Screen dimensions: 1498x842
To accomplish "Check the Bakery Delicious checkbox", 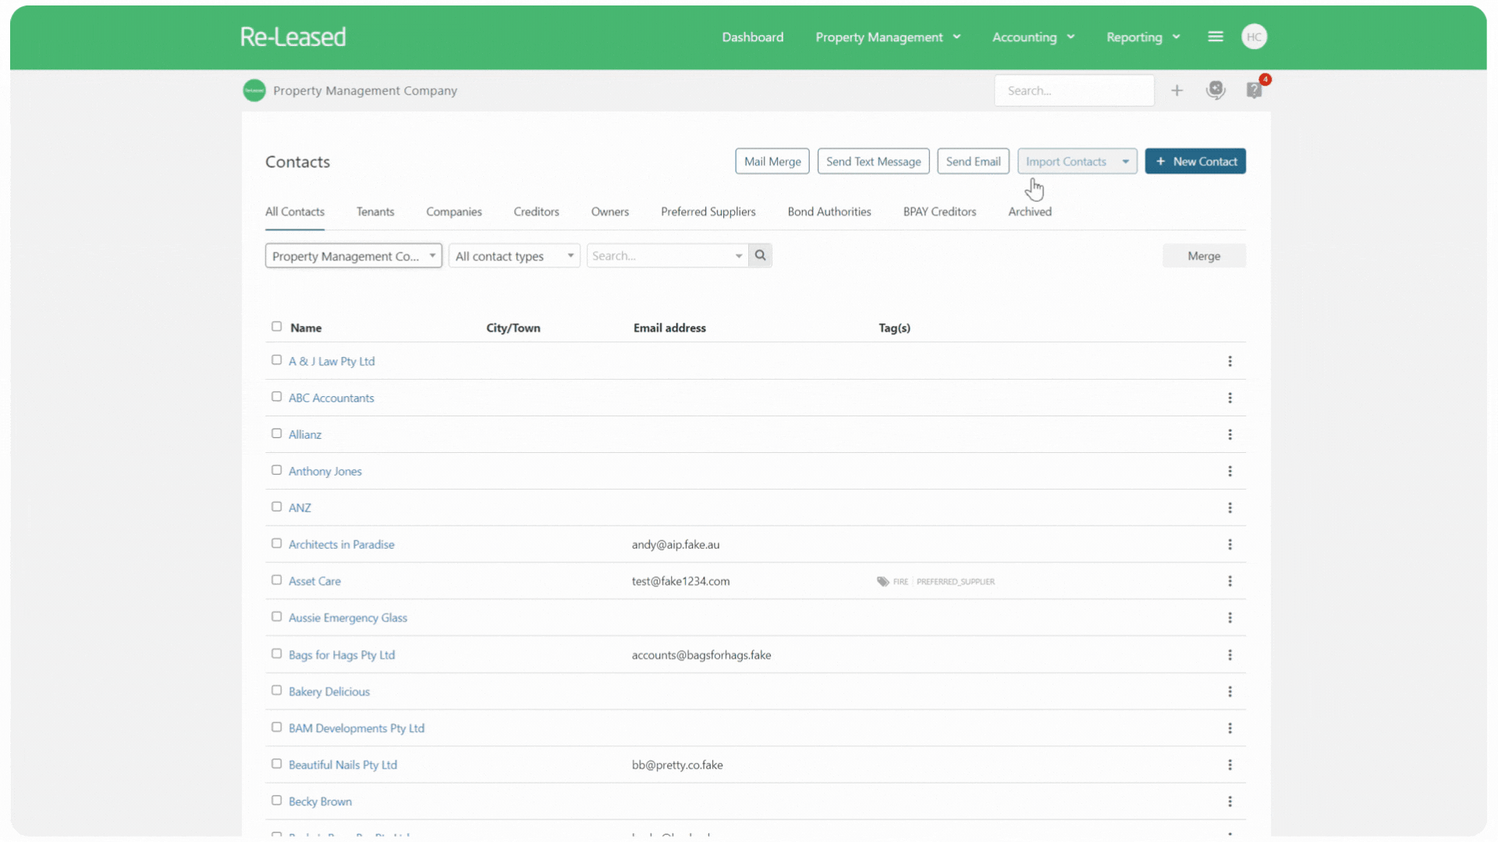I will (276, 691).
